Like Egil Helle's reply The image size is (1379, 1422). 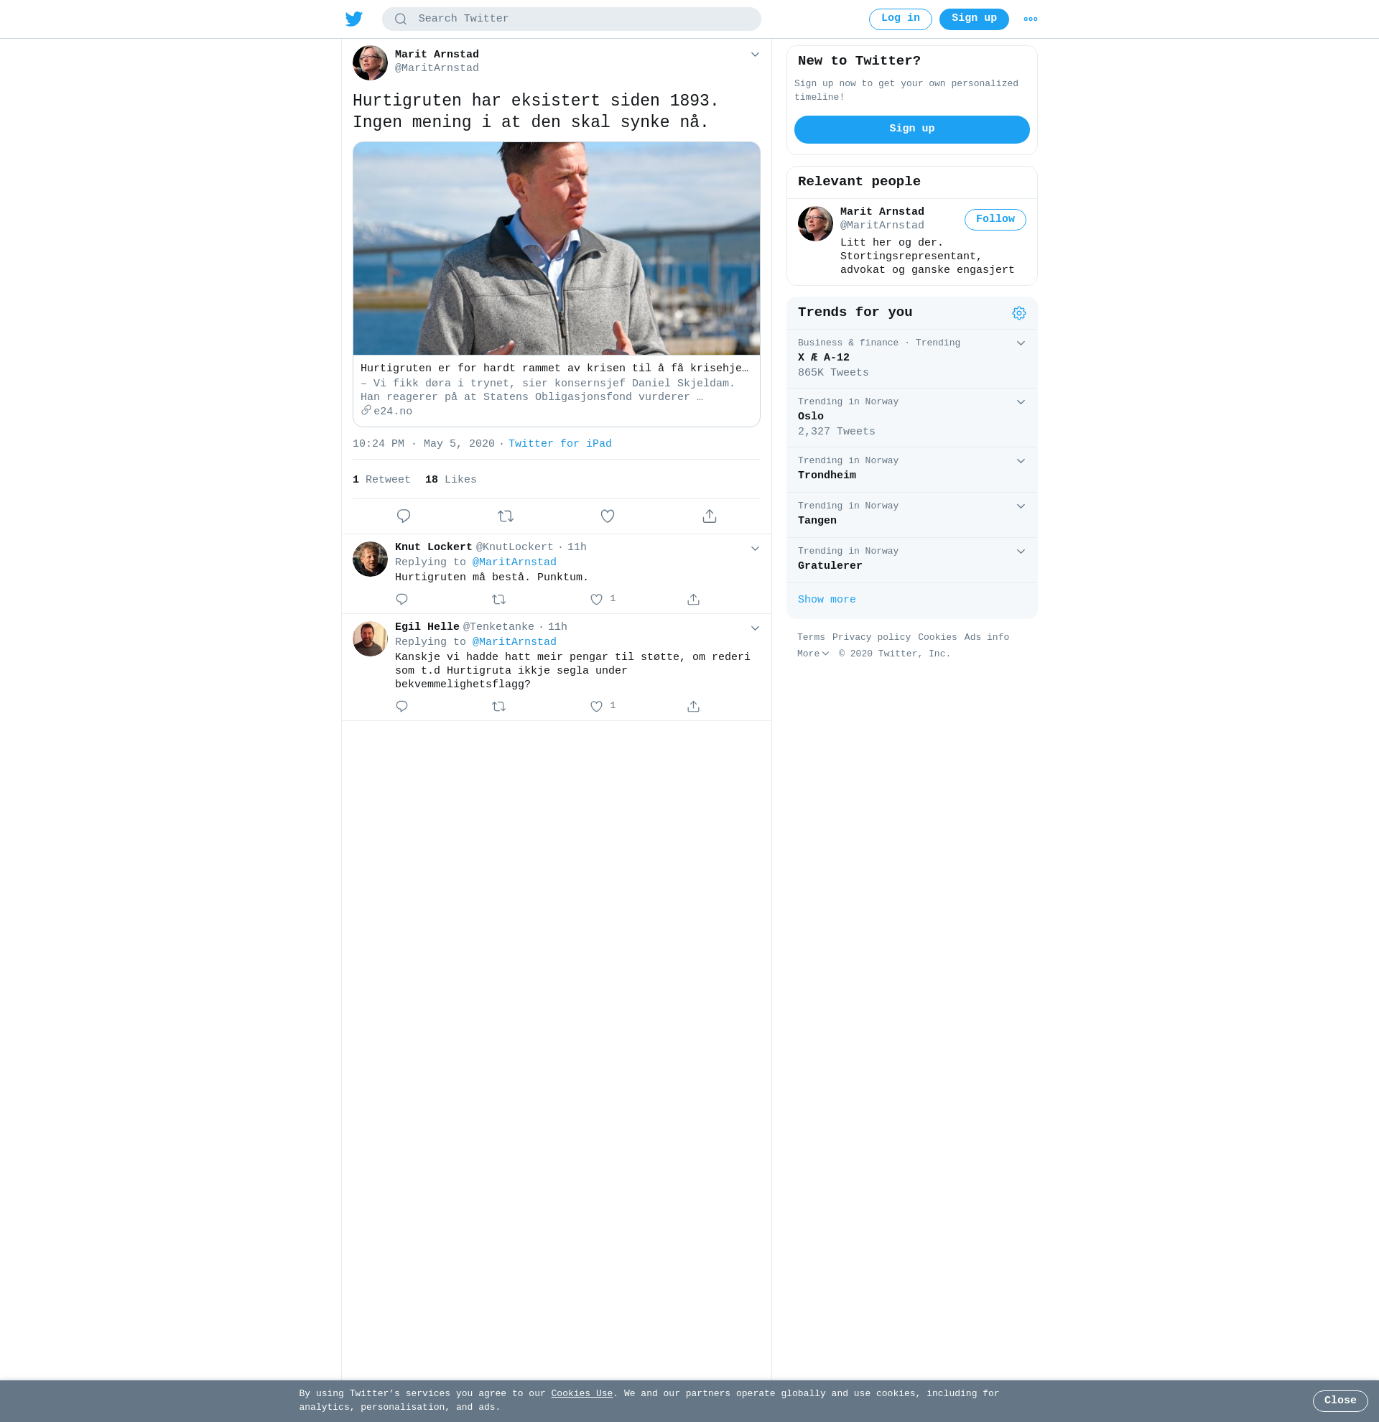coord(596,707)
